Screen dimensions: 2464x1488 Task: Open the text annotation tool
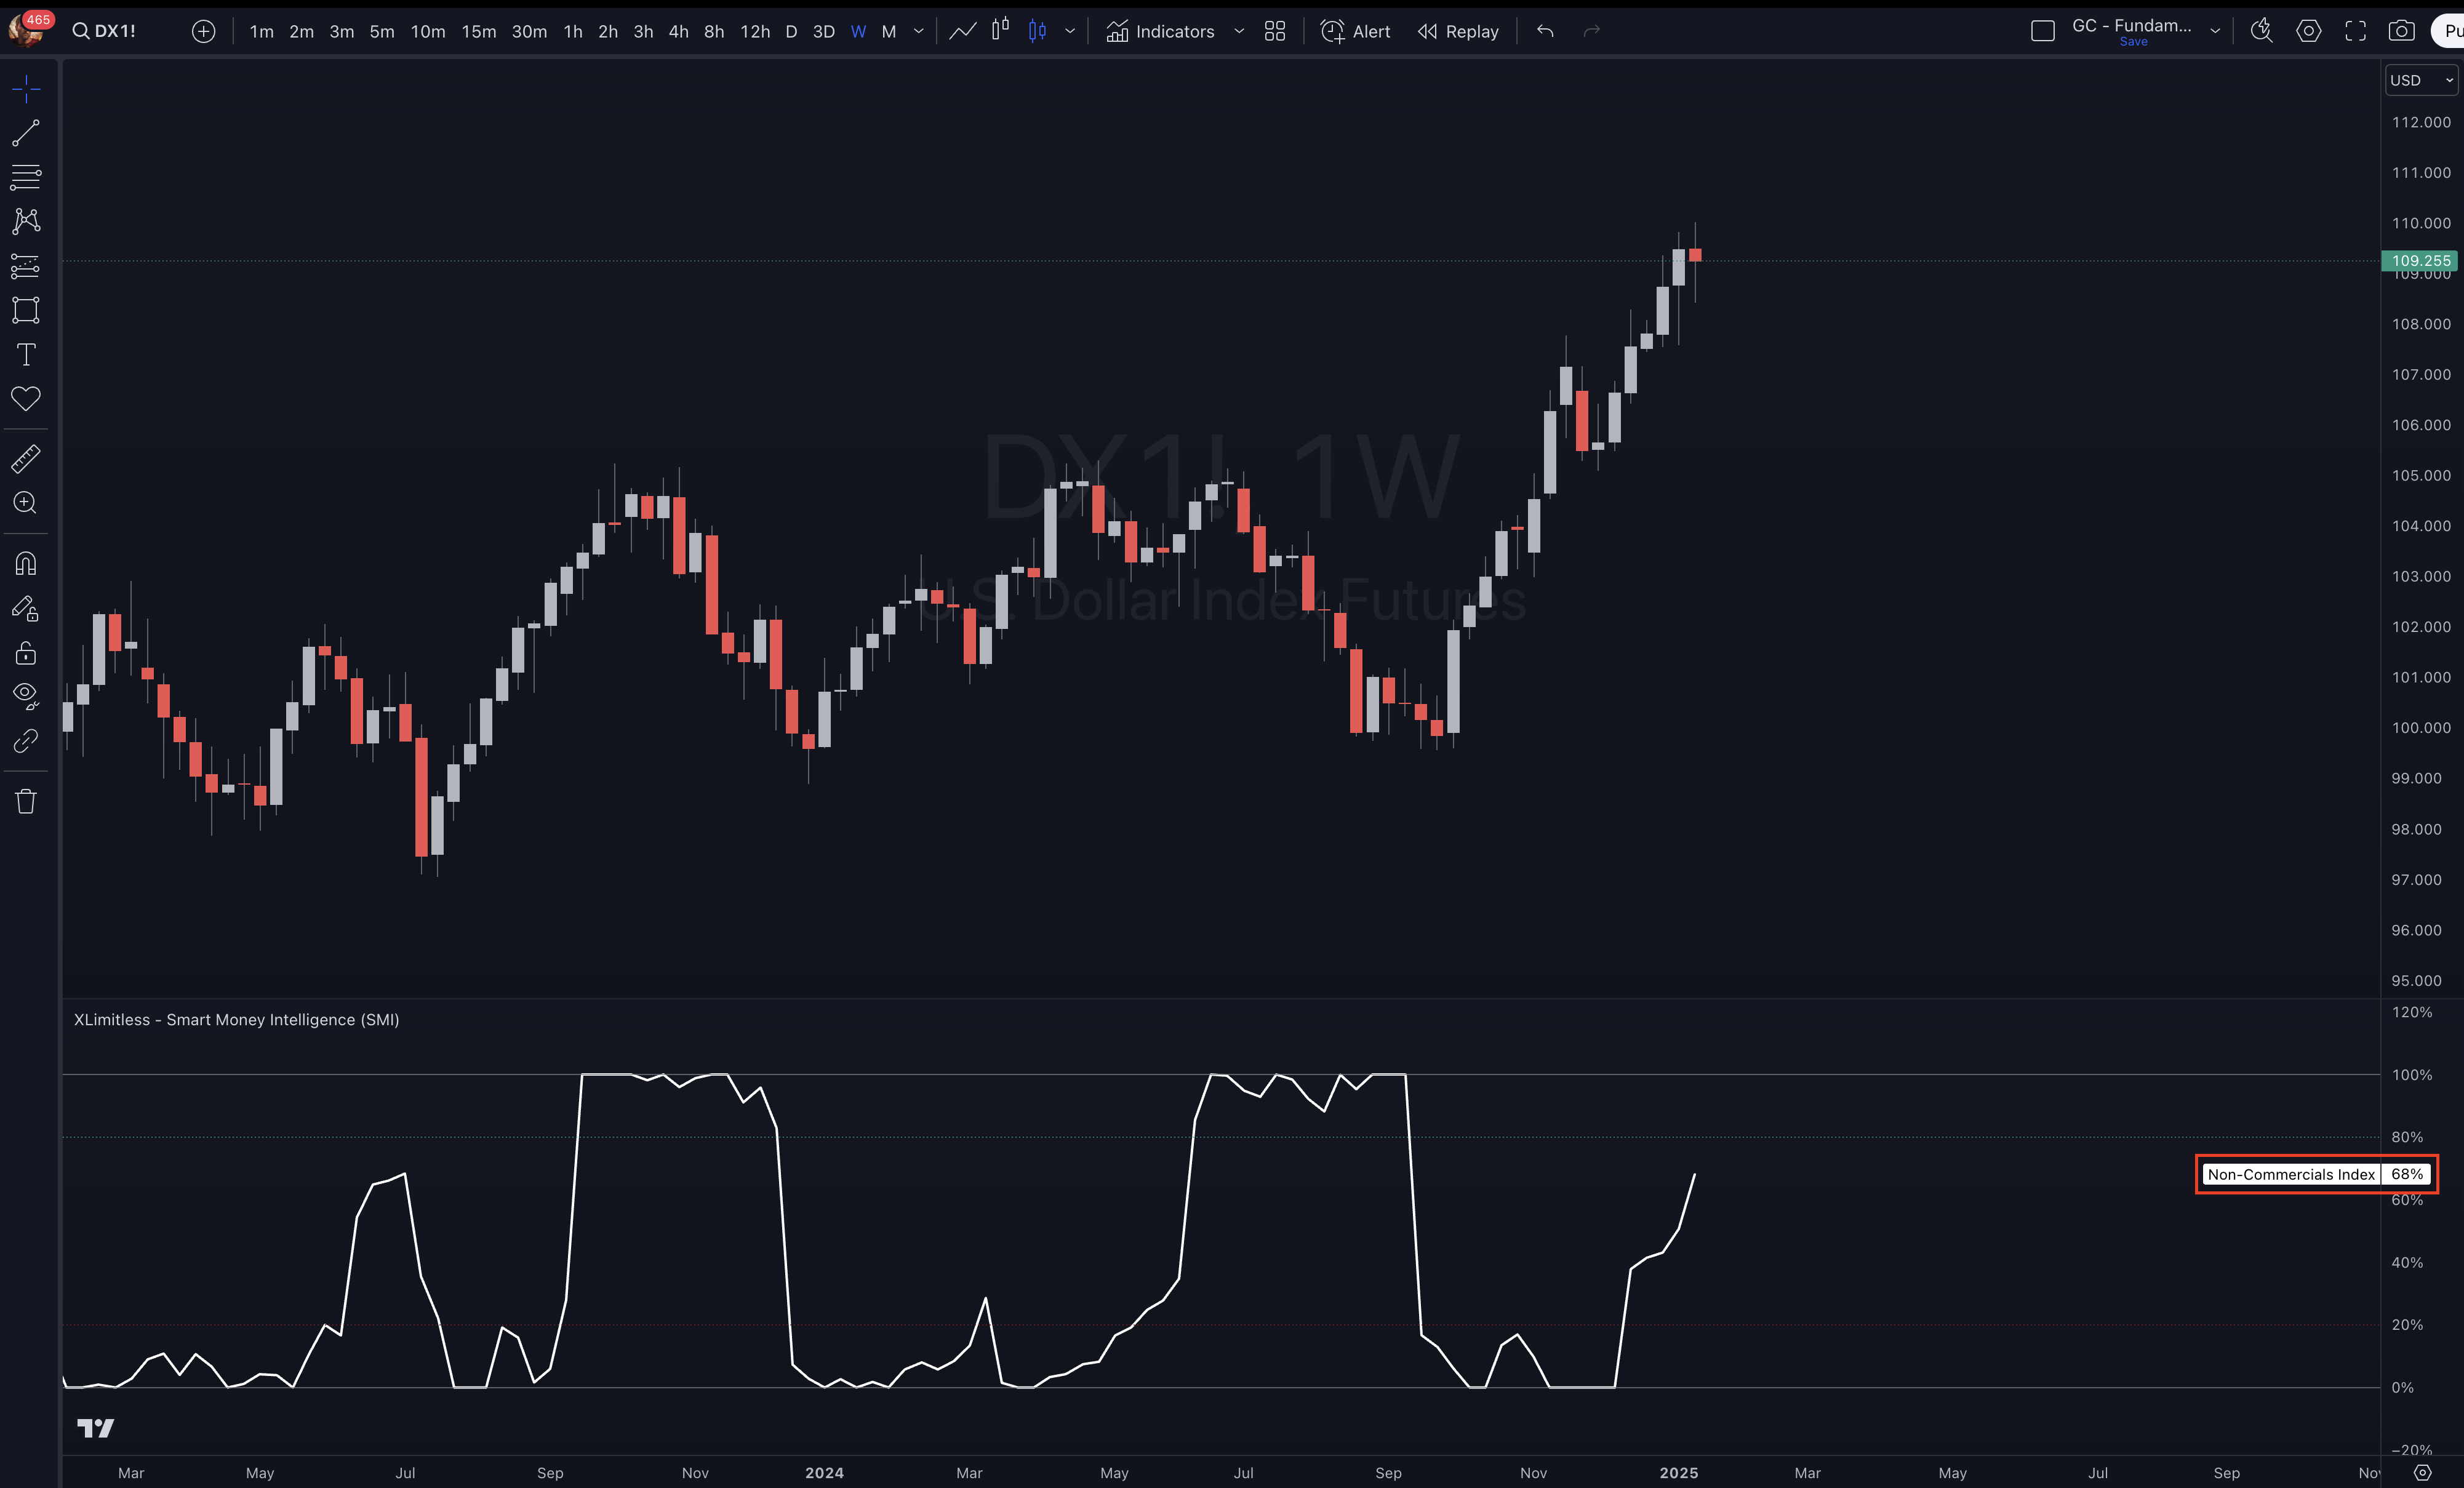tap(26, 355)
